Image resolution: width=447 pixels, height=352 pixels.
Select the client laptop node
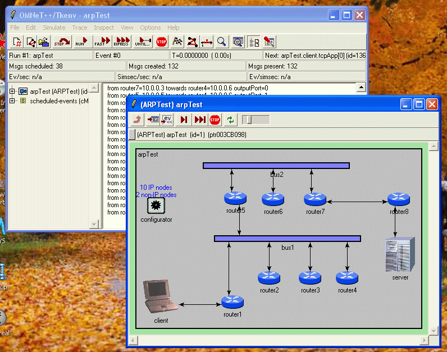[x=160, y=296]
